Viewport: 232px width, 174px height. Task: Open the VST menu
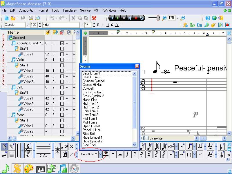(x=97, y=10)
